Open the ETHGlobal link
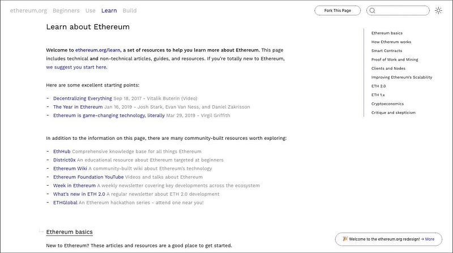453x253 pixels. (65, 203)
